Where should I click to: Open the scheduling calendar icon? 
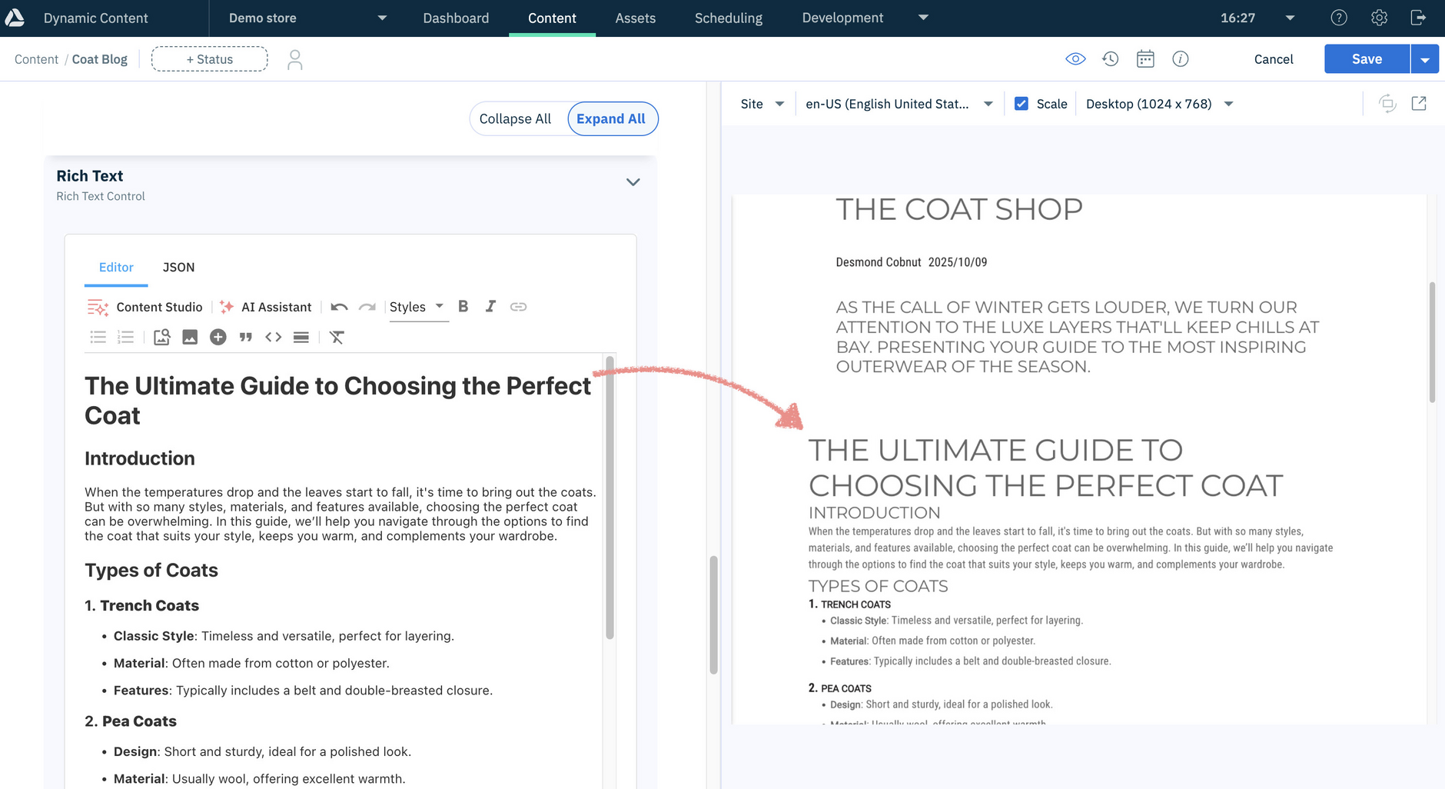click(1145, 59)
